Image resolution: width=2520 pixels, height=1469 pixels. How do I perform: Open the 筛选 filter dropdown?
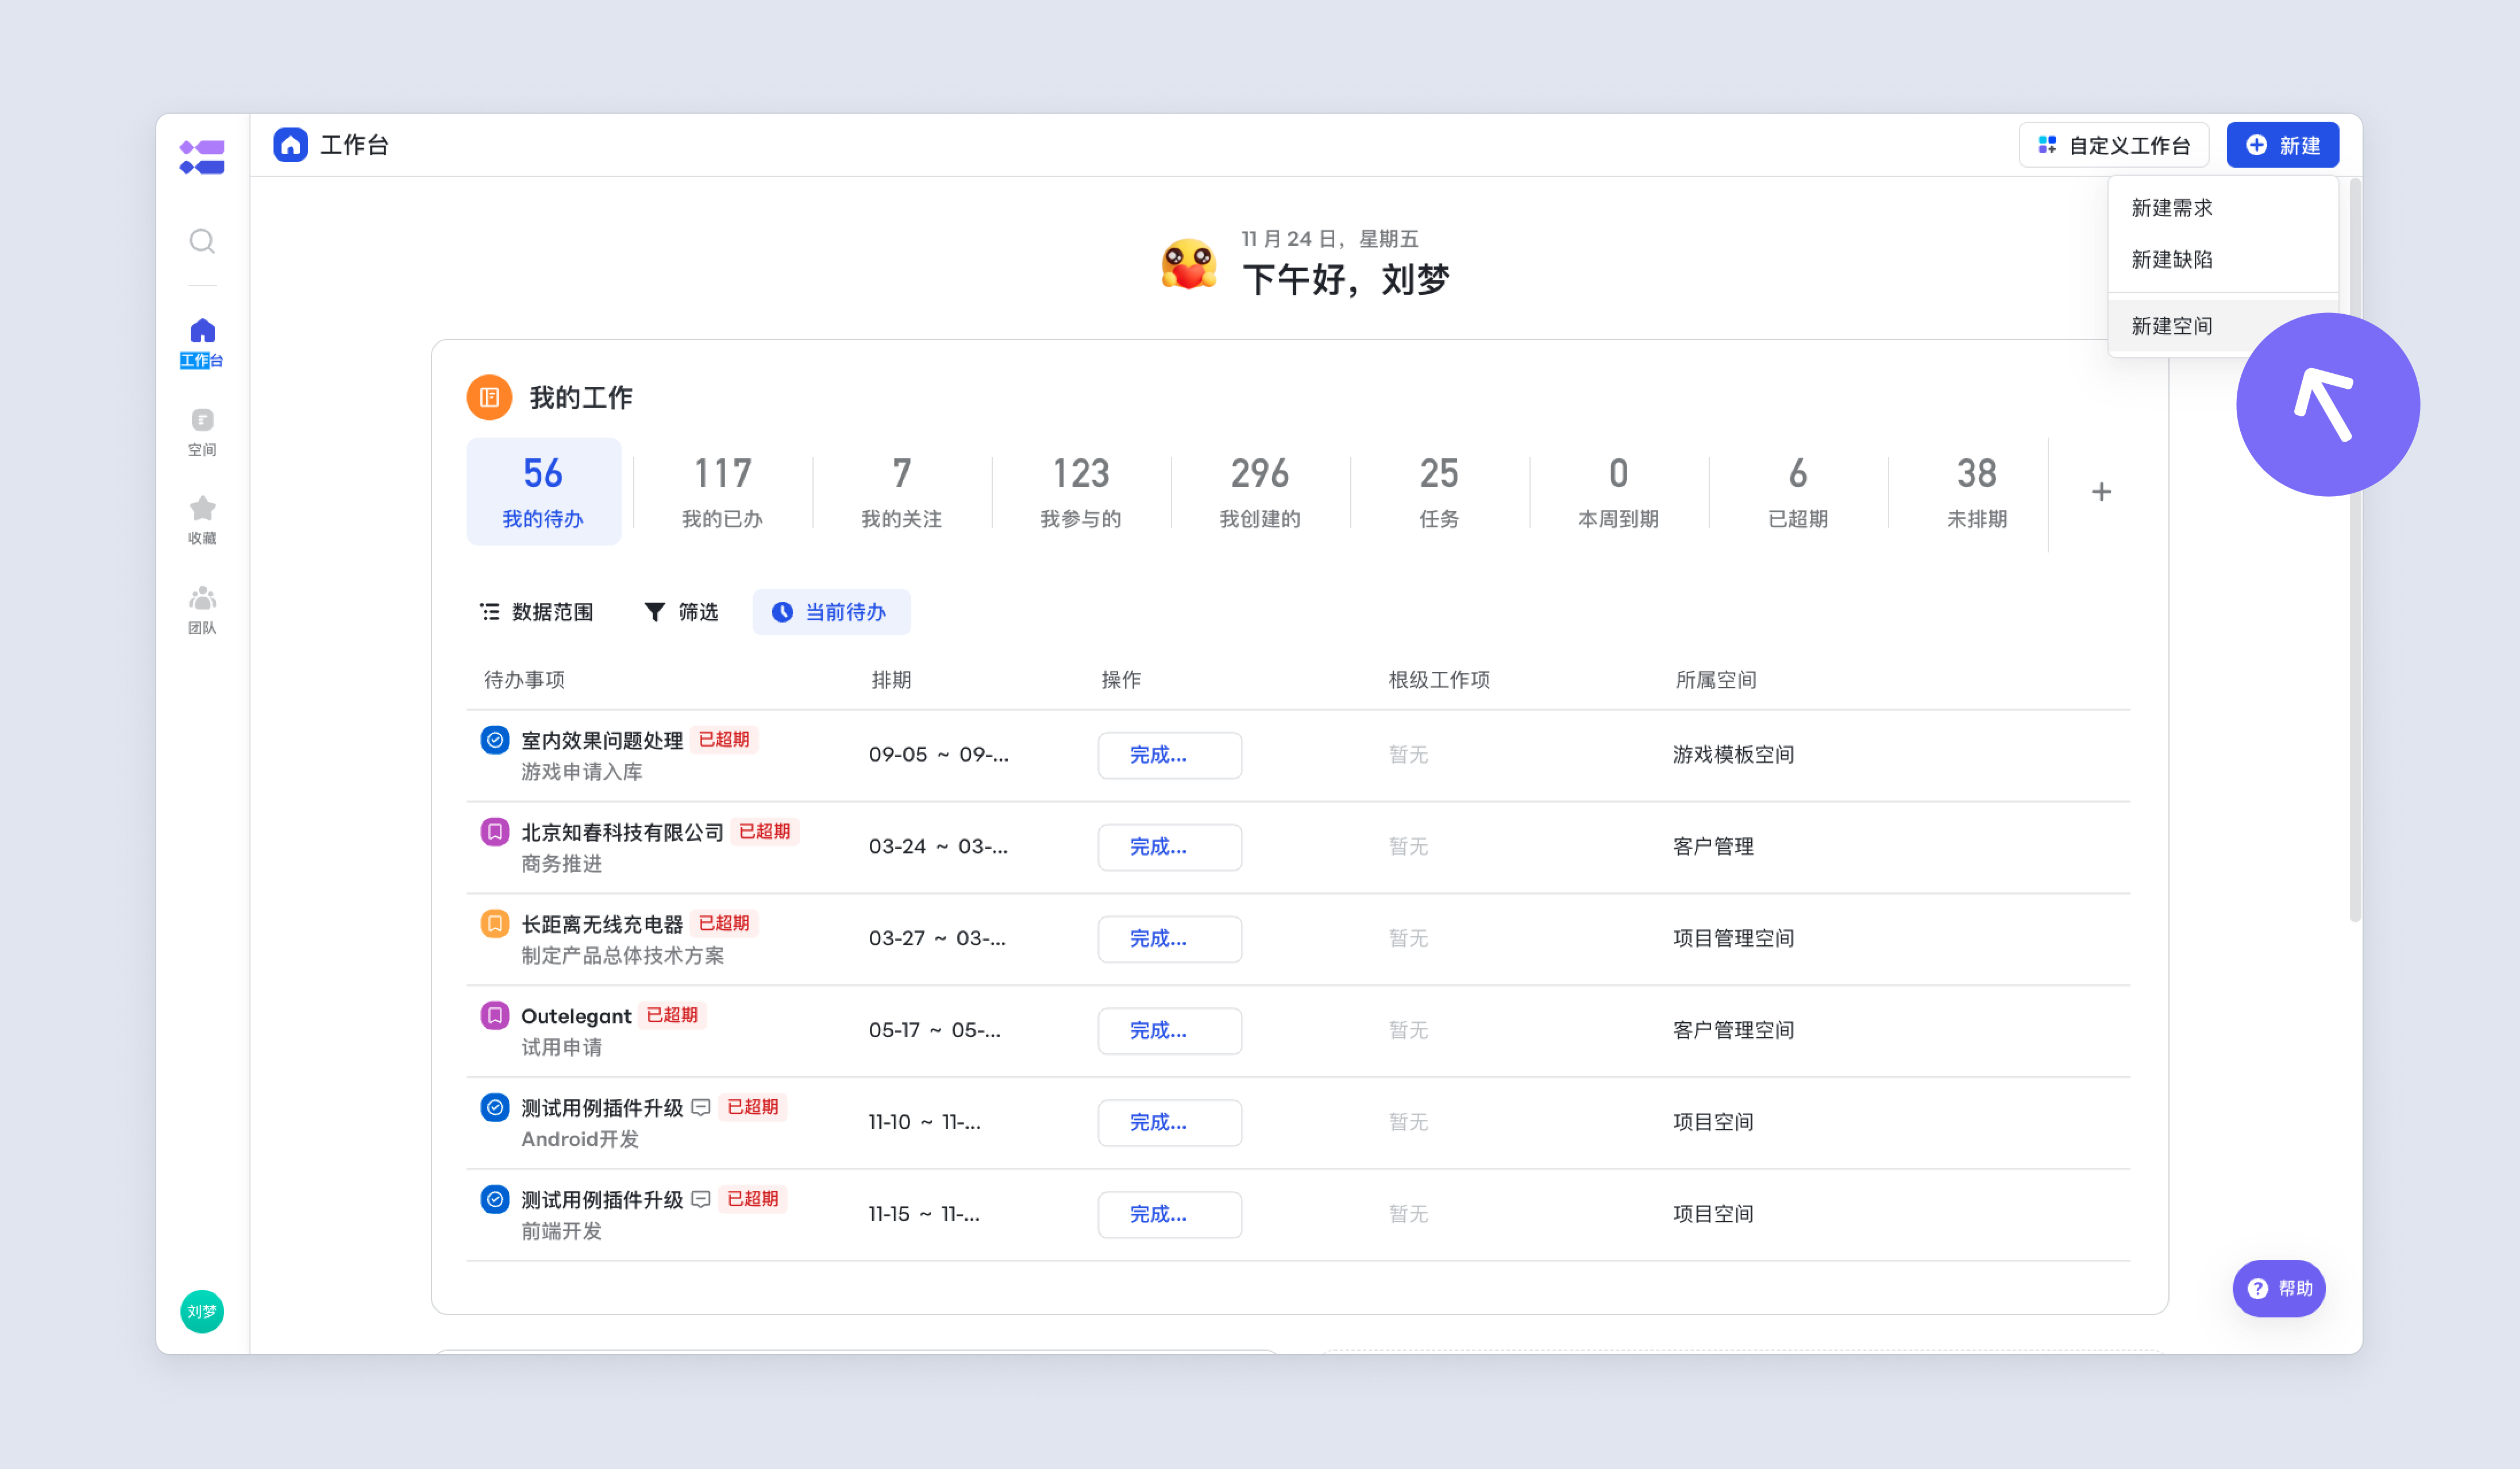click(681, 612)
